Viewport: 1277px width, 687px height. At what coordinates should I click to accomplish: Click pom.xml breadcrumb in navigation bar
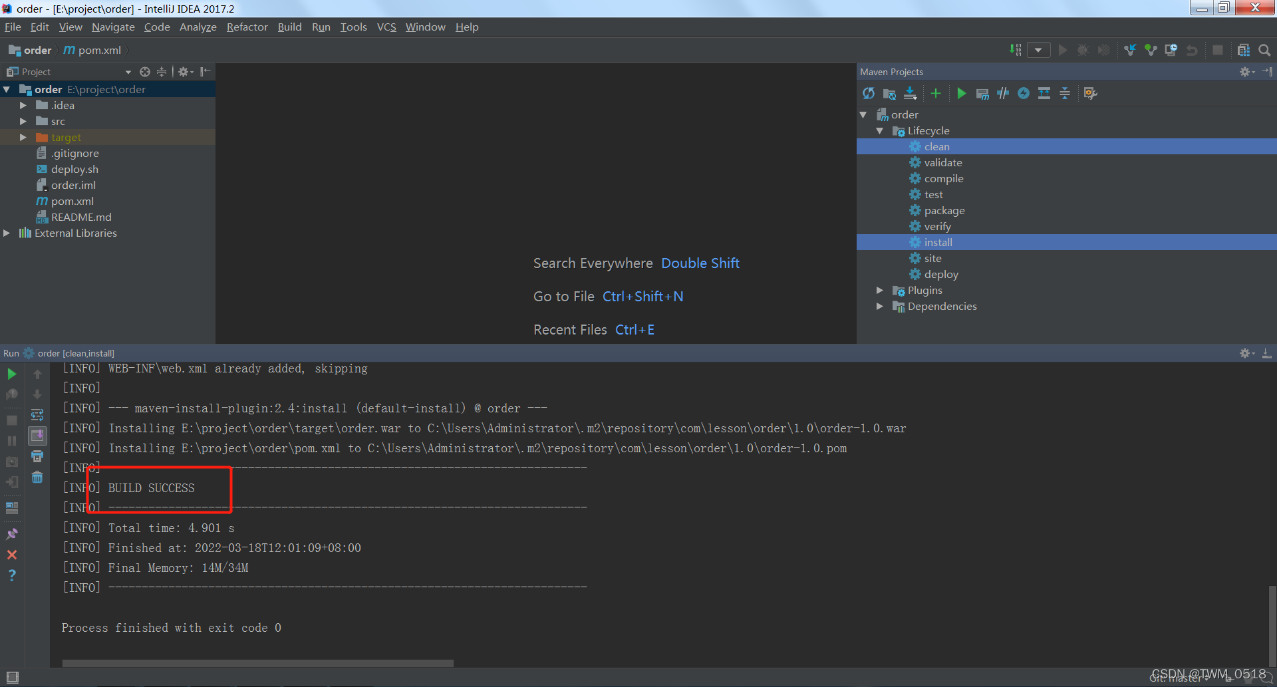92,50
